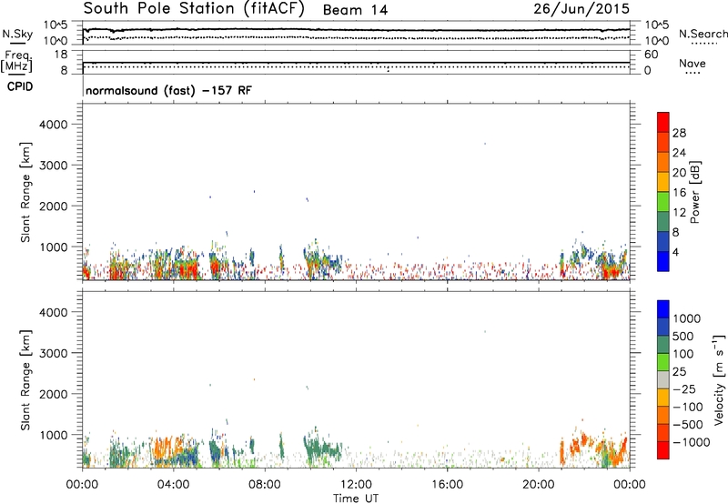Click the "-1000" velocity colorbar label
Image resolution: width=728 pixels, height=504 pixels.
(x=691, y=442)
